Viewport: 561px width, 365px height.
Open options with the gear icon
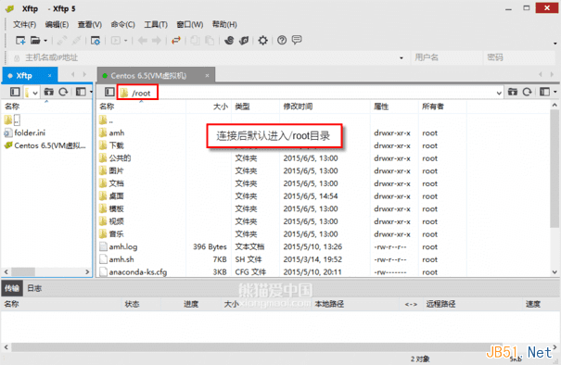tap(263, 41)
